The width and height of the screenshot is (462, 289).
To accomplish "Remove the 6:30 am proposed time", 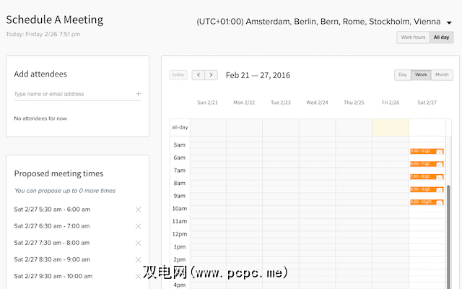I will coord(138,226).
